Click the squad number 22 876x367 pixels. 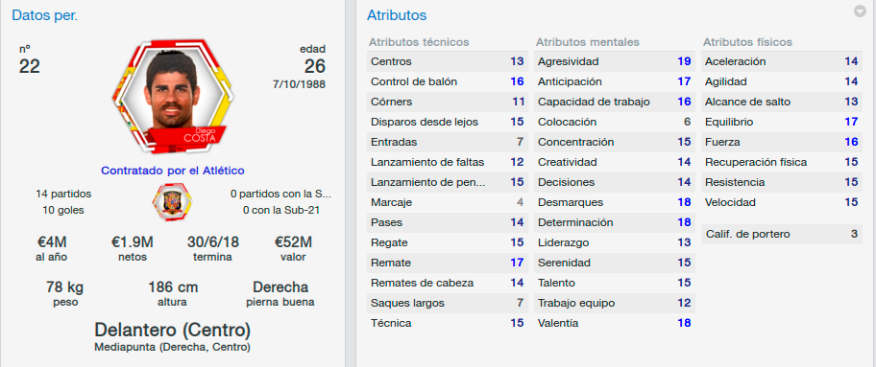pos(29,66)
